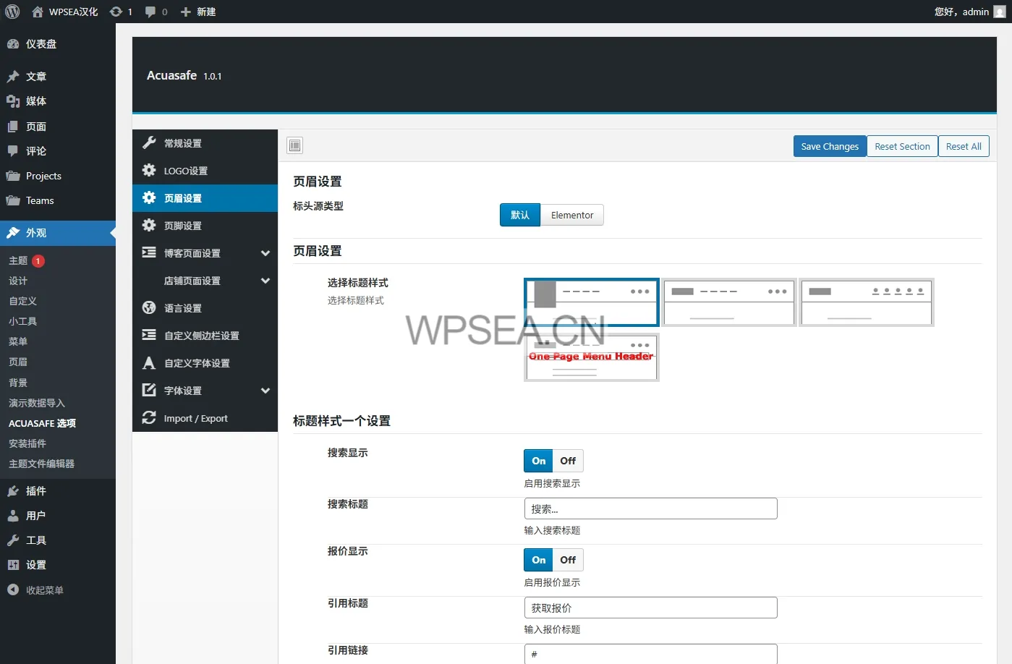
Task: Click the WordPress logo icon in admin bar
Action: coord(12,12)
